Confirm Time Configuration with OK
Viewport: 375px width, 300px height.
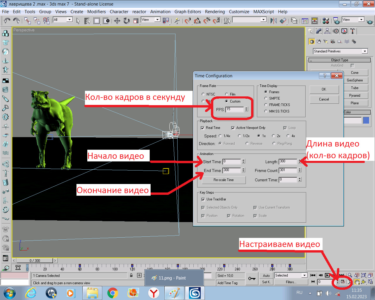click(x=324, y=89)
